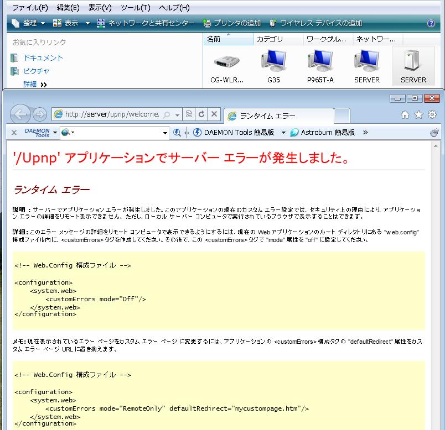Click the 表示 views button in Explorer toolbar

pyautogui.click(x=65, y=23)
